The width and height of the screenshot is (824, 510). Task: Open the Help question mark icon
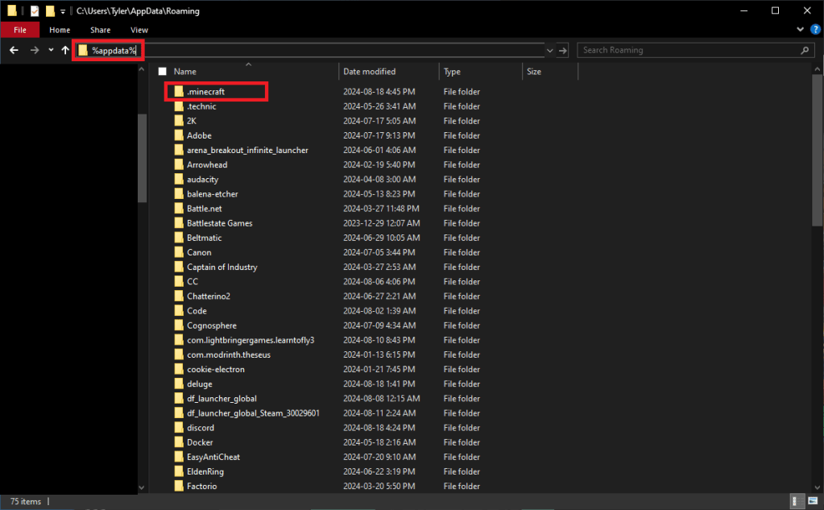coord(814,30)
